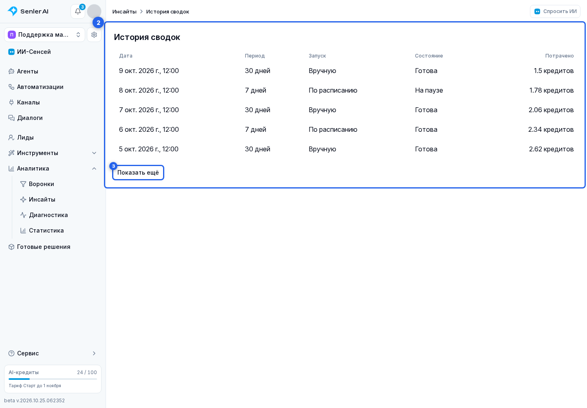Screen dimensions: 587x408
Task: Collapse the Аналитика section chevron
Action: tap(94, 169)
